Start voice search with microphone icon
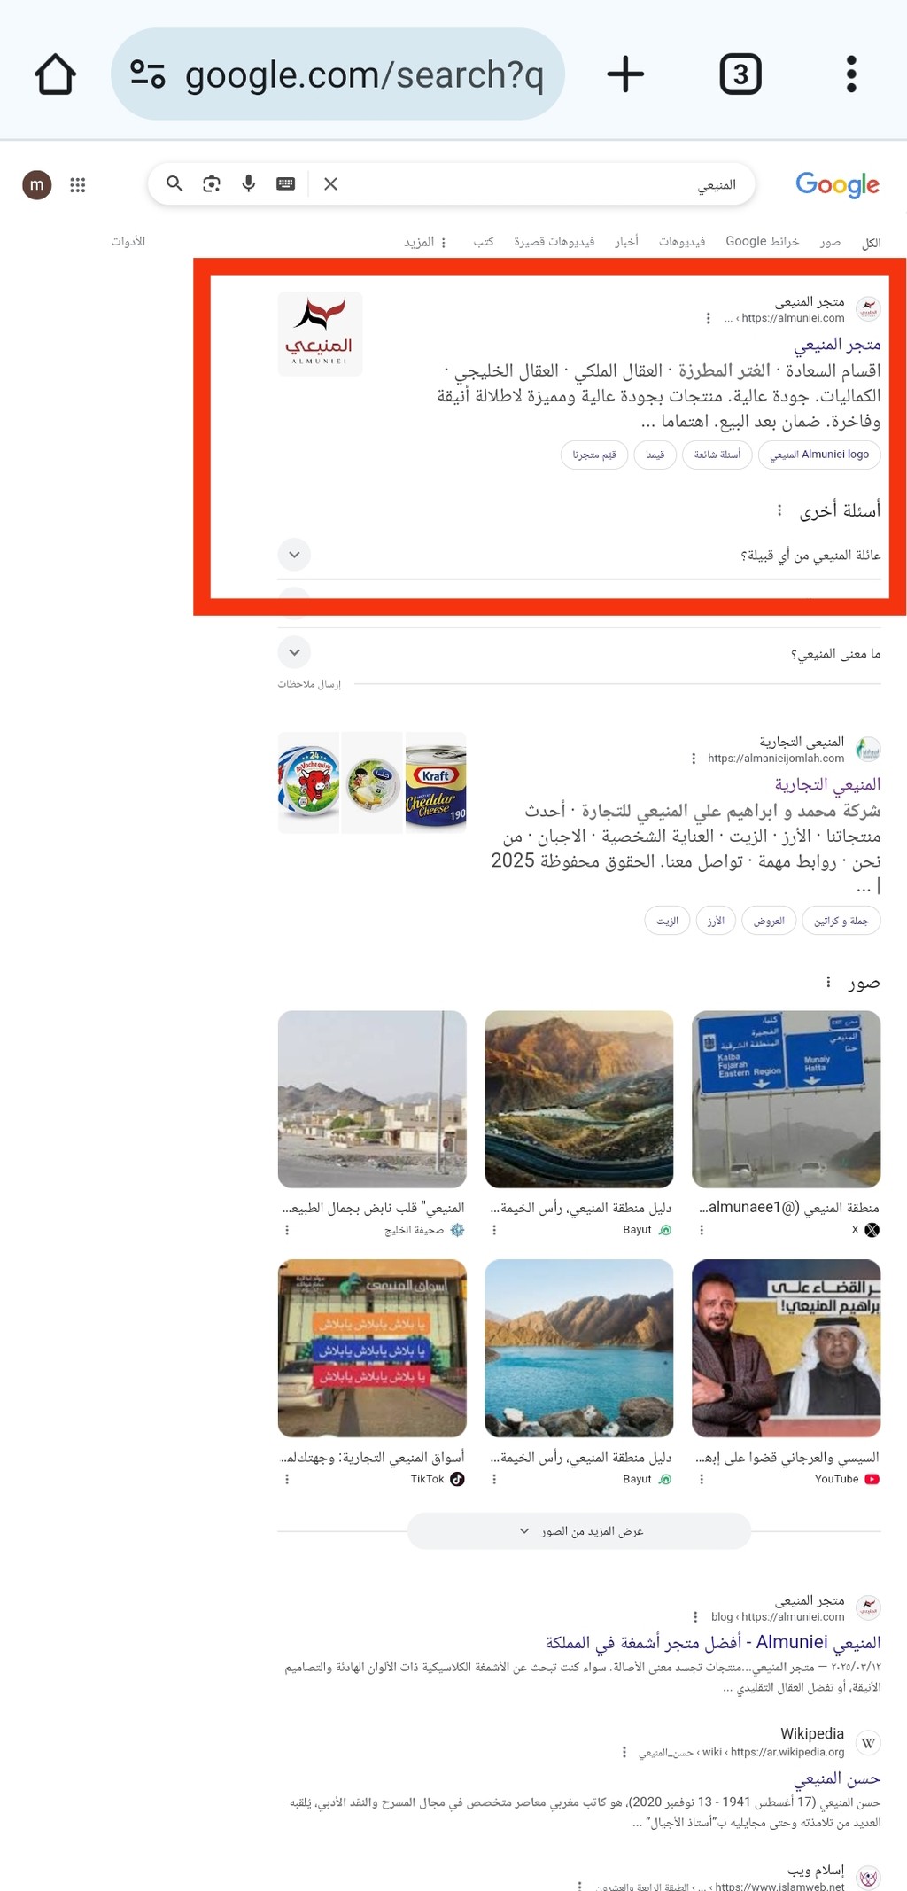907x1891 pixels. pyautogui.click(x=249, y=183)
